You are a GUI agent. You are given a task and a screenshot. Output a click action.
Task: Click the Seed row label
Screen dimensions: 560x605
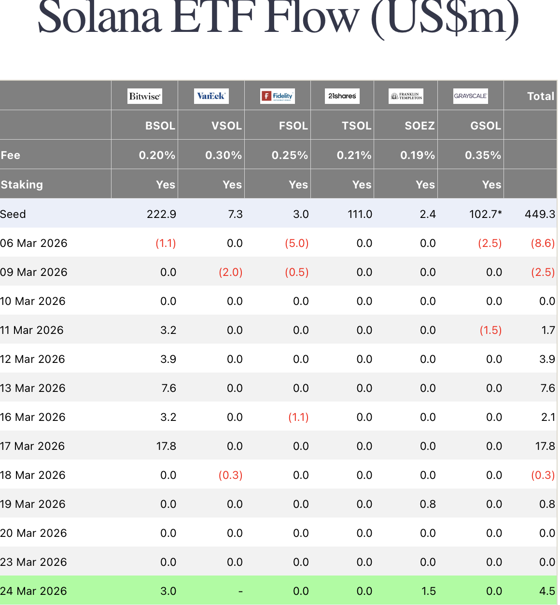(x=13, y=214)
